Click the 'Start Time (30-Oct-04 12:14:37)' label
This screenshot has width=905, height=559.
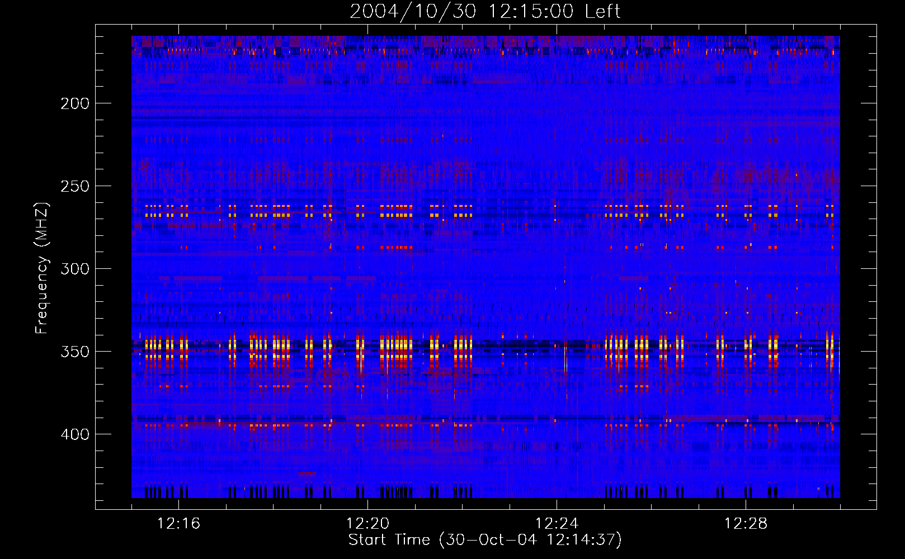[485, 539]
